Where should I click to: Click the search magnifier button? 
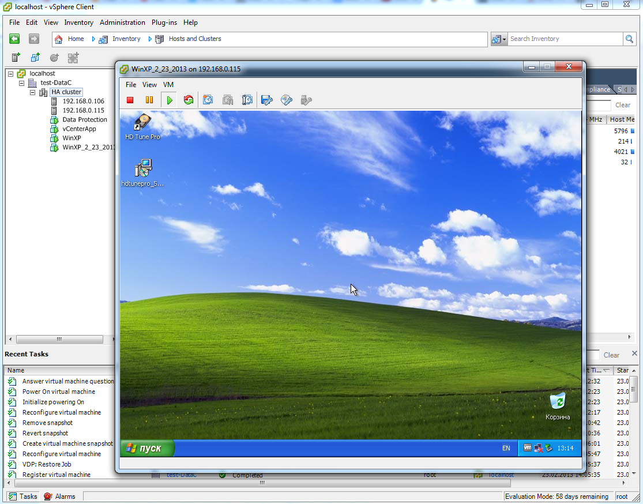pyautogui.click(x=629, y=39)
